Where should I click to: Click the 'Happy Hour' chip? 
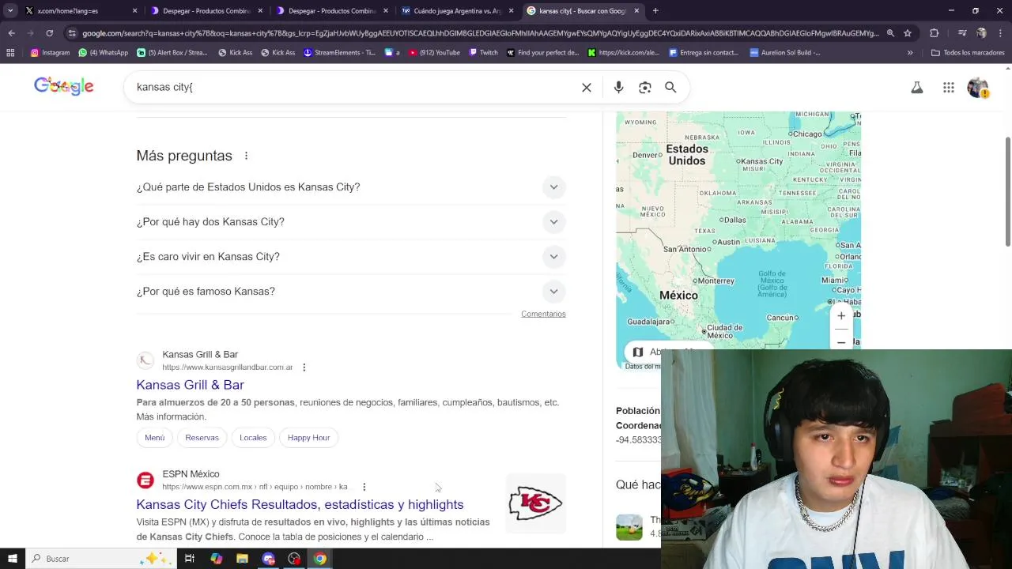tap(308, 438)
